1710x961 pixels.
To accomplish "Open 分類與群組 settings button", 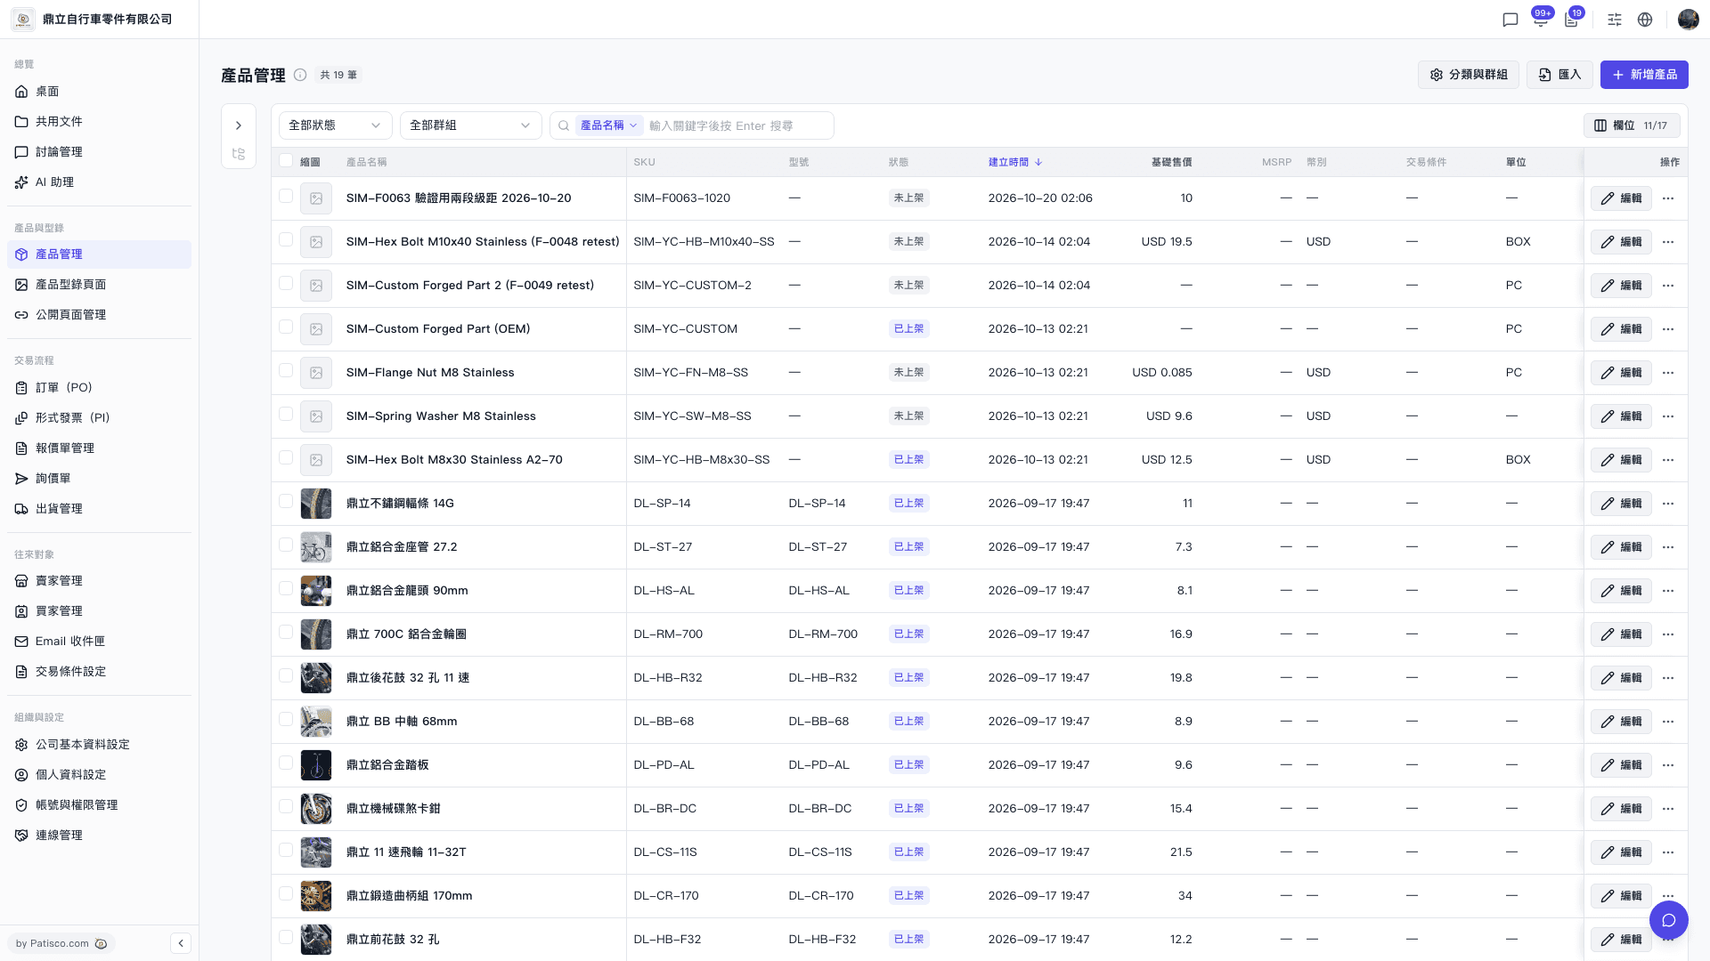I will [1468, 75].
